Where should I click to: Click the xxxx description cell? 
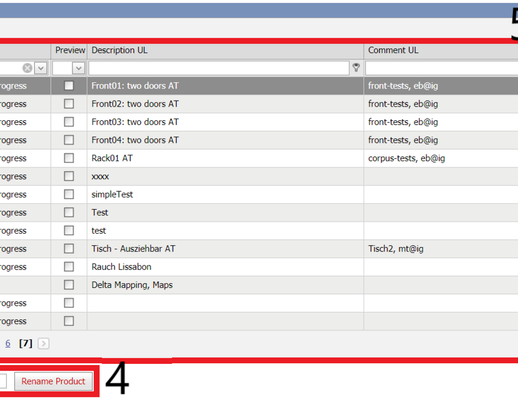tap(100, 176)
